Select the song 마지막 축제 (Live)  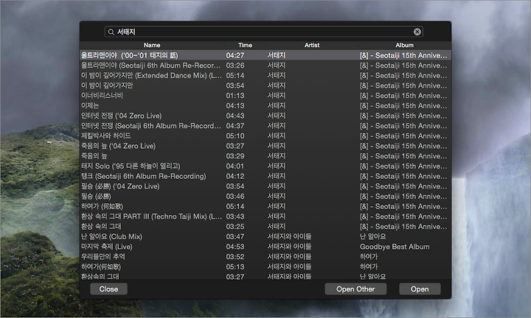pos(265,247)
